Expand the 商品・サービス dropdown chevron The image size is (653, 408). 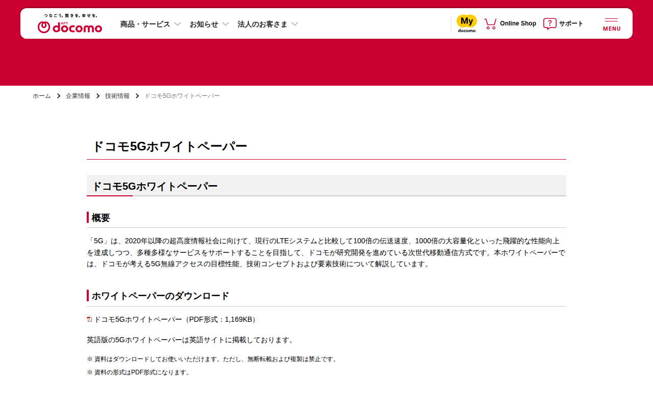[x=178, y=24]
